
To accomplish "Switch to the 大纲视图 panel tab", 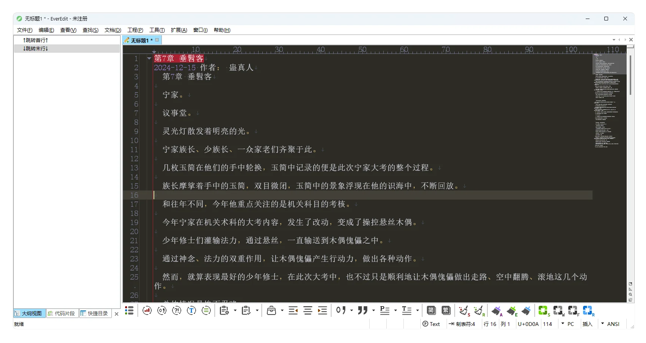I will tap(30, 313).
